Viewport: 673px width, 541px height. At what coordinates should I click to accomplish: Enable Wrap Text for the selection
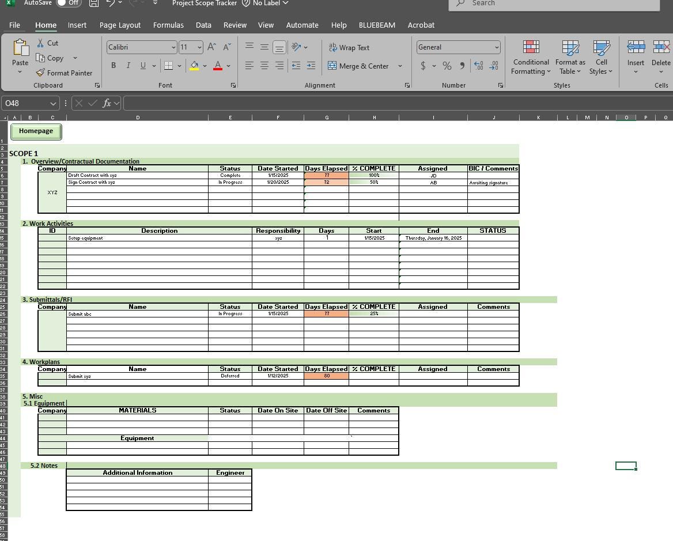tap(349, 47)
